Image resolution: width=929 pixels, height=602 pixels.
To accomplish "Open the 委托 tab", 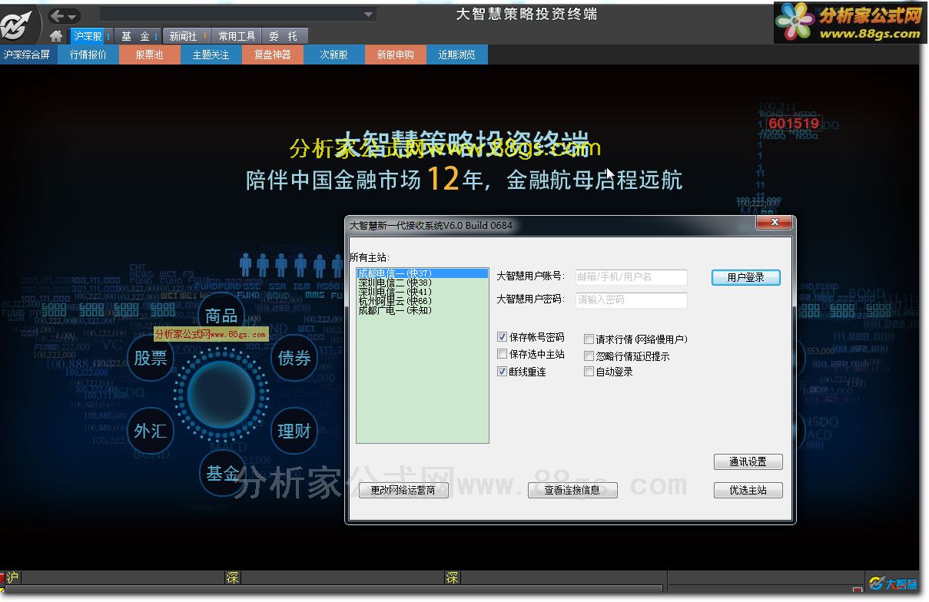I will tap(284, 36).
